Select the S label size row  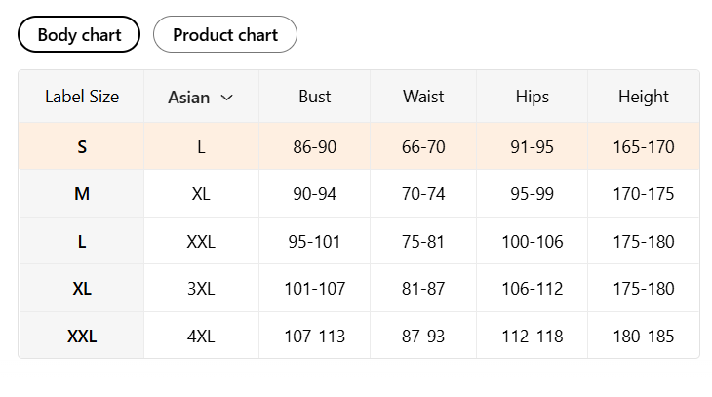pos(359,146)
